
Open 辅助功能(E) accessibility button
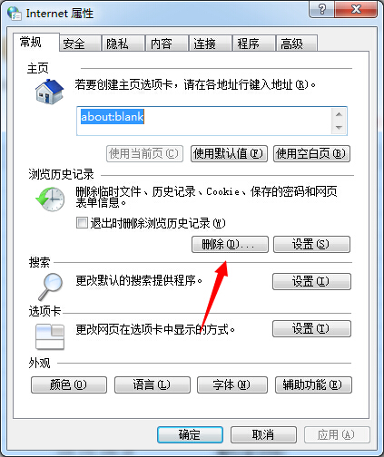coord(313,384)
